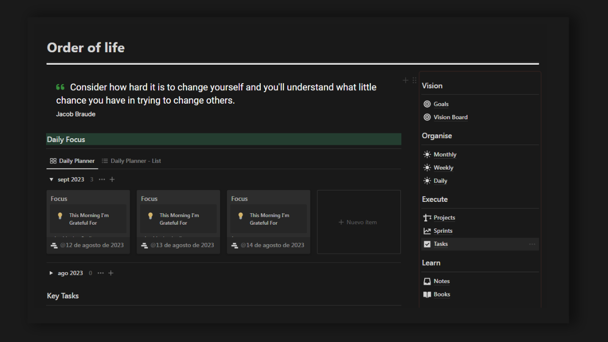Click the Daily Focus heading
The image size is (608, 342).
pos(66,140)
